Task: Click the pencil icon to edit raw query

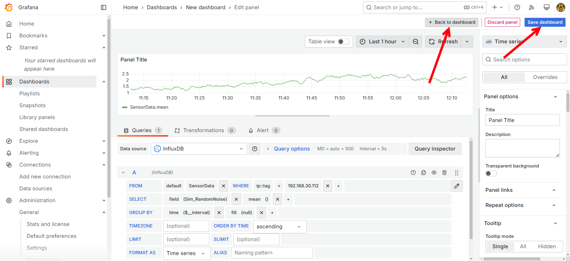Action: [457, 186]
